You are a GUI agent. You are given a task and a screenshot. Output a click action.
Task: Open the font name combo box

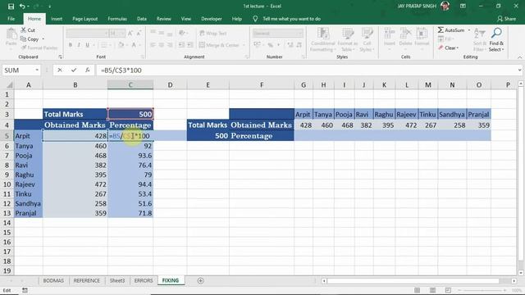pyautogui.click(x=88, y=33)
